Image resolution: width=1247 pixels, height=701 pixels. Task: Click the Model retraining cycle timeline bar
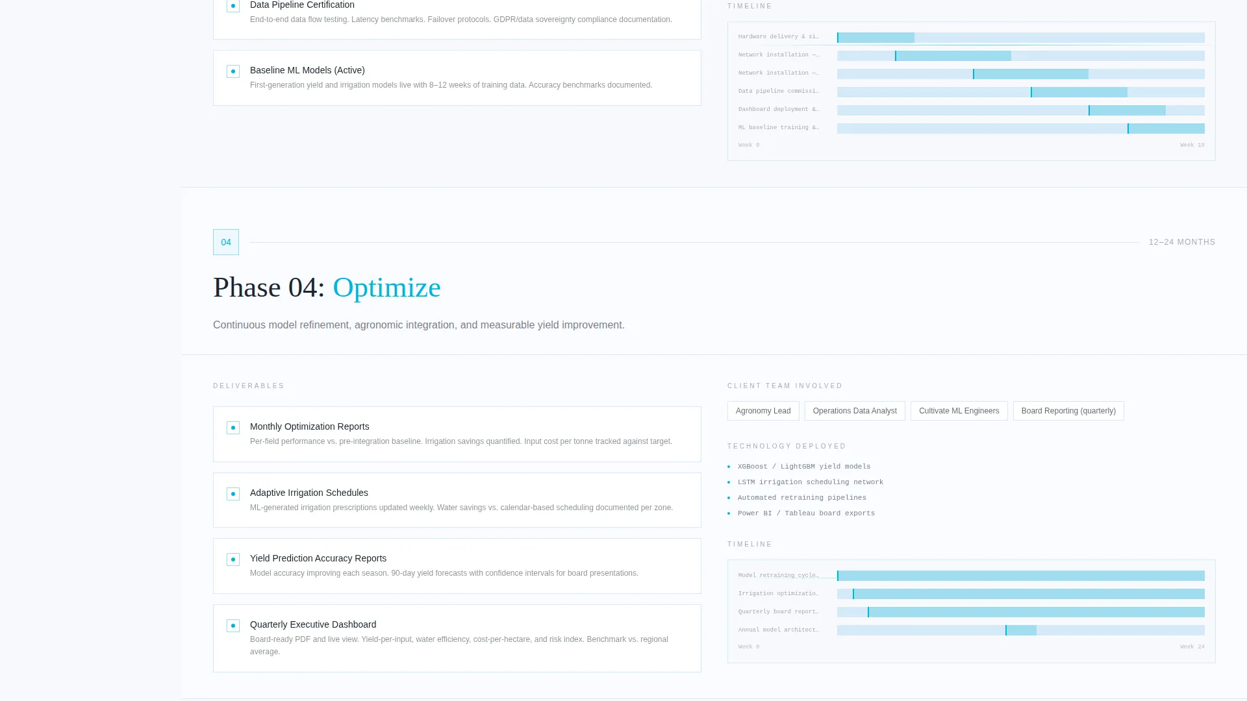[x=1021, y=576]
